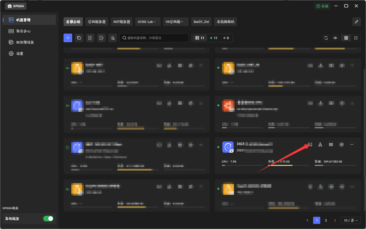The image size is (366, 229).
Task: Click the Debian logo thumbnail of IXE3
Action: point(228,147)
